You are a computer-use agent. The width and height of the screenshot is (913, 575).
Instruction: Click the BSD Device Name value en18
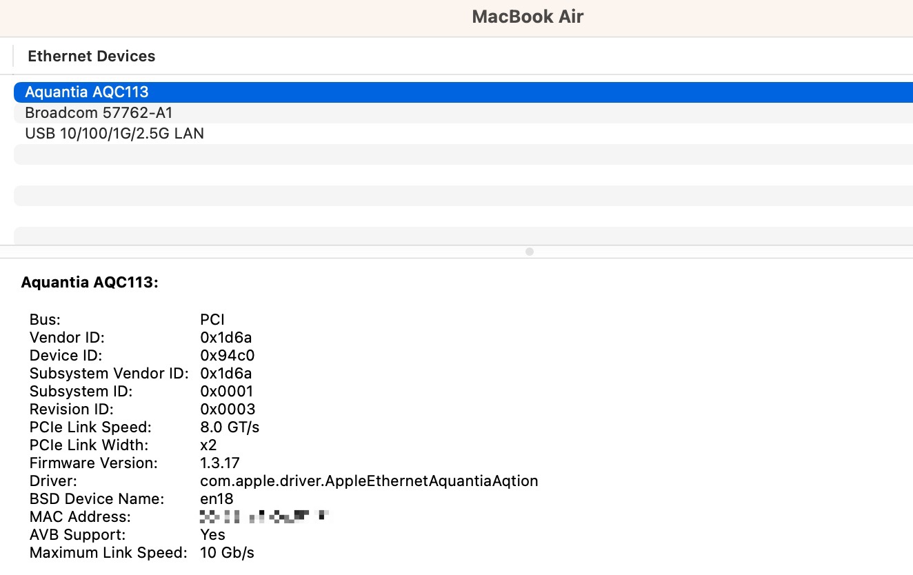click(217, 499)
